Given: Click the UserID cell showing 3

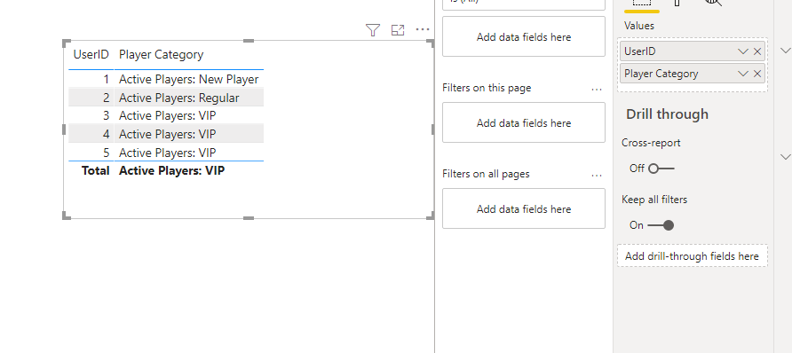Looking at the screenshot, I should [91, 115].
